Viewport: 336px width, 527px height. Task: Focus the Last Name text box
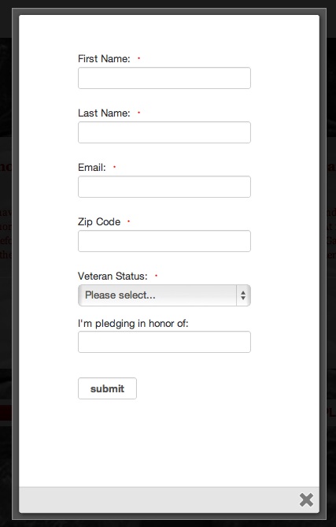164,132
